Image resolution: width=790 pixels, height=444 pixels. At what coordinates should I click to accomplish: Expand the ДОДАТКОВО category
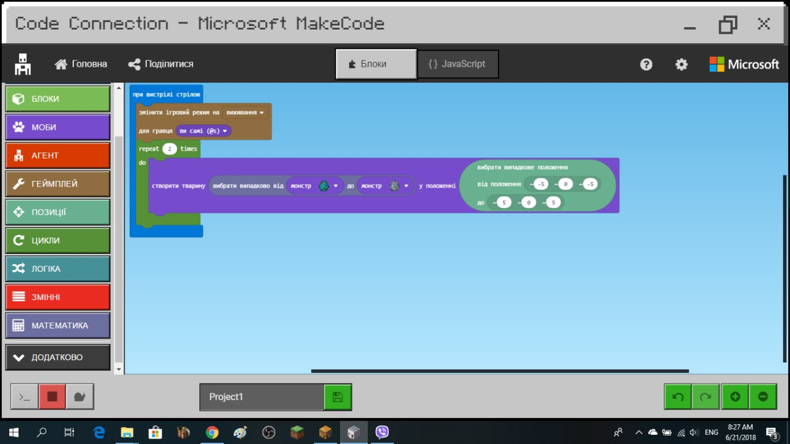pos(57,357)
